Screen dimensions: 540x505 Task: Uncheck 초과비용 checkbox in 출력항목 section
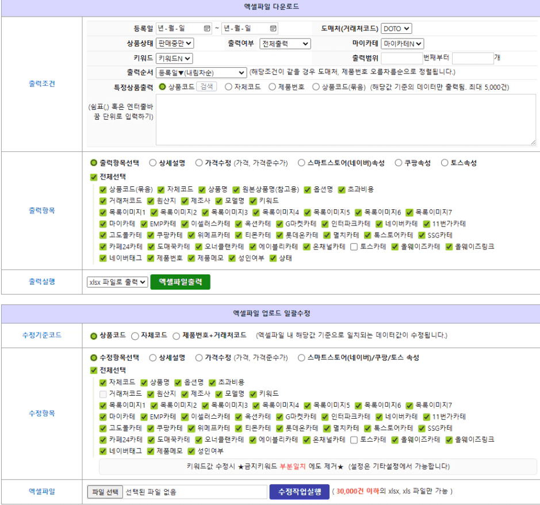(x=342, y=189)
